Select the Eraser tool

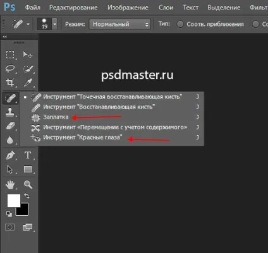click(10, 126)
